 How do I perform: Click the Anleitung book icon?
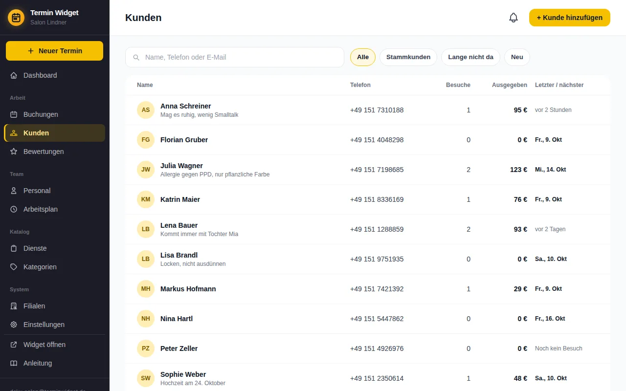pos(14,363)
